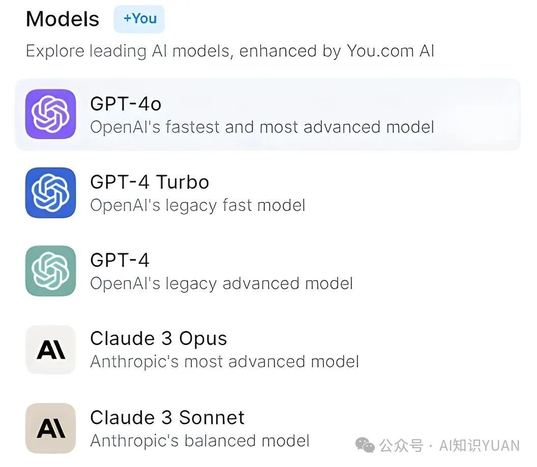Click the WeChat icon in the watermark
537x467 pixels.
(x=365, y=446)
